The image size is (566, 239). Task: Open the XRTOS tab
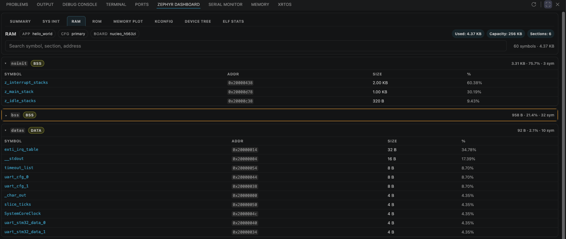click(285, 4)
